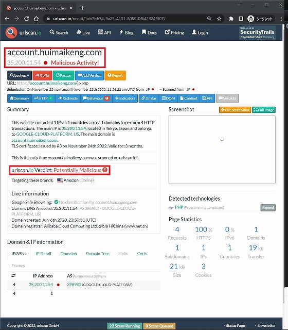Select the greyed Verdicts tab
Screen dimensions: 288x330
pos(227,98)
